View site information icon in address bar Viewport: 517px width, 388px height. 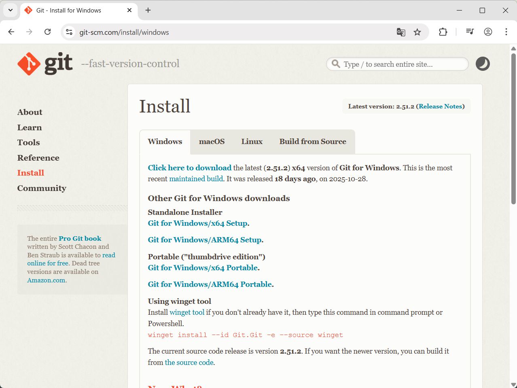pyautogui.click(x=69, y=32)
